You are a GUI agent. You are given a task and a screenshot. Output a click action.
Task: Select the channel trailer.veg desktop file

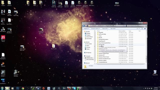coord(54,4)
